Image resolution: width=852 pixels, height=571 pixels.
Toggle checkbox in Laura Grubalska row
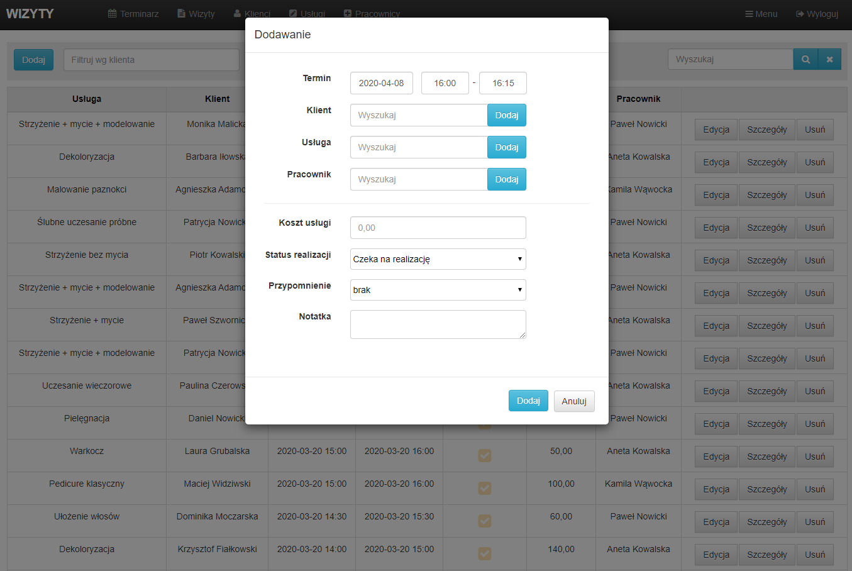pos(484,455)
